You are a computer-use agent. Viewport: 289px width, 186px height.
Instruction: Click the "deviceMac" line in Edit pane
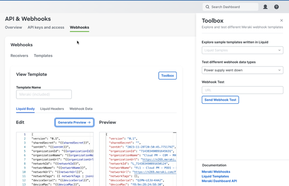[x=56, y=184]
